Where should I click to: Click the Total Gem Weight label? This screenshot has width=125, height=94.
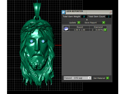point(71,16)
